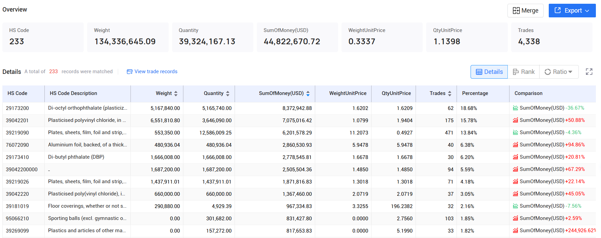Sort by Weight column arrows
Image resolution: width=601 pixels, height=238 pixels.
pos(176,93)
